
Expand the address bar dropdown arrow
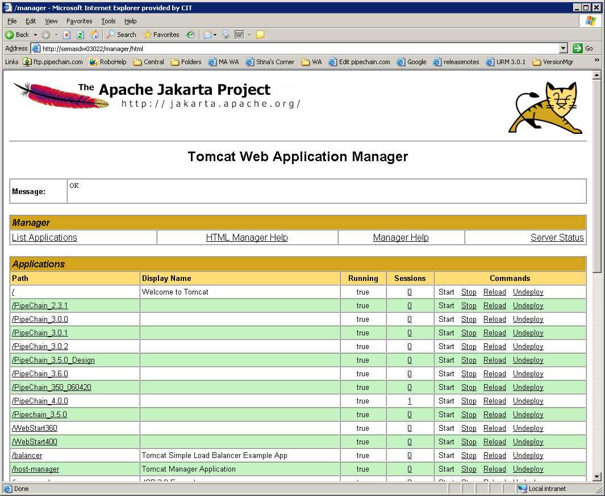[x=563, y=48]
